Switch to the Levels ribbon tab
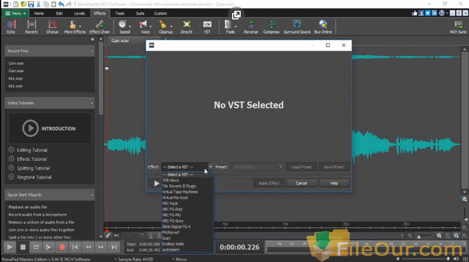 pyautogui.click(x=79, y=13)
